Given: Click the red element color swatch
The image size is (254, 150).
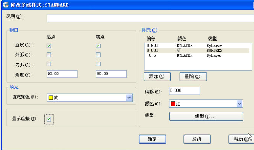Looking at the screenshot, I should click(173, 104).
